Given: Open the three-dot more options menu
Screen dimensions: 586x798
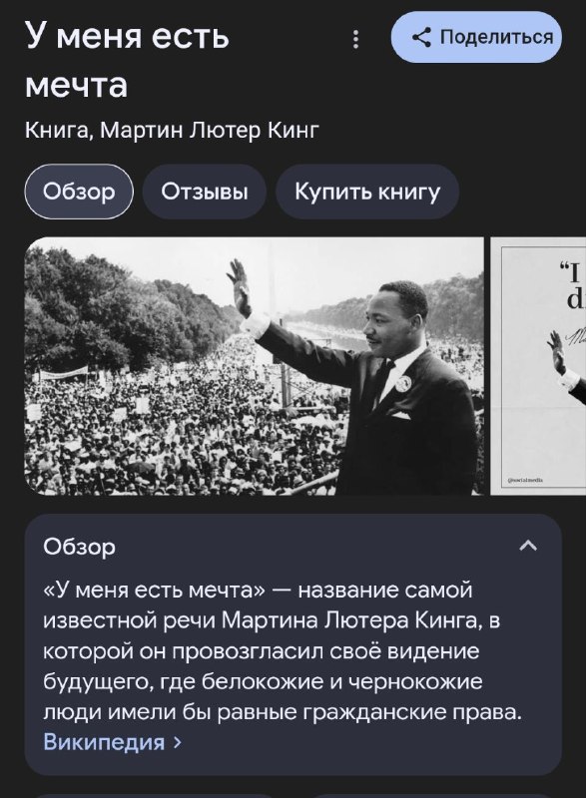Looking at the screenshot, I should (355, 39).
